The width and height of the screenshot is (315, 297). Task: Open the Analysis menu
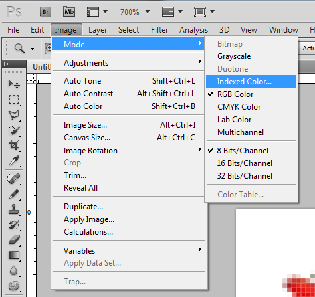pyautogui.click(x=193, y=30)
